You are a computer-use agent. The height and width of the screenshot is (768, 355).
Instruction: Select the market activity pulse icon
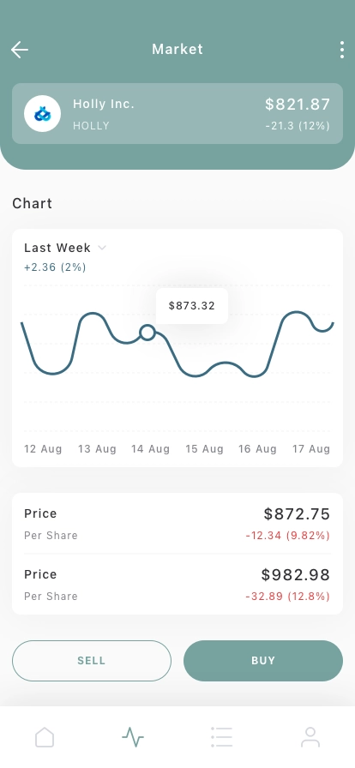tap(133, 736)
